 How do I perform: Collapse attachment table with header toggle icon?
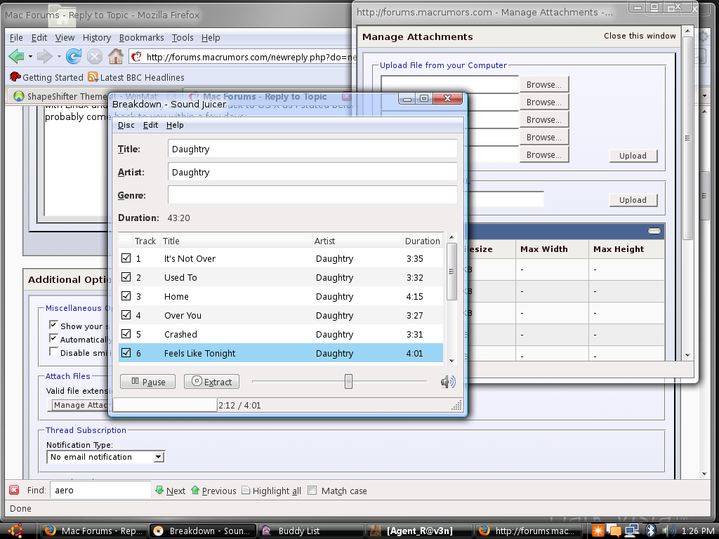654,231
